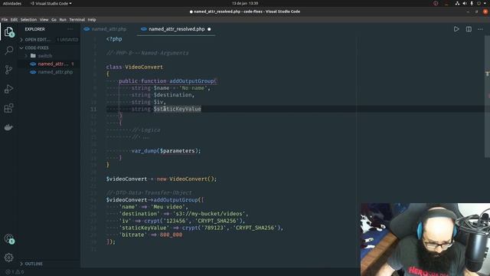
Task: Run the PHP file with play icon
Action: tap(456, 29)
